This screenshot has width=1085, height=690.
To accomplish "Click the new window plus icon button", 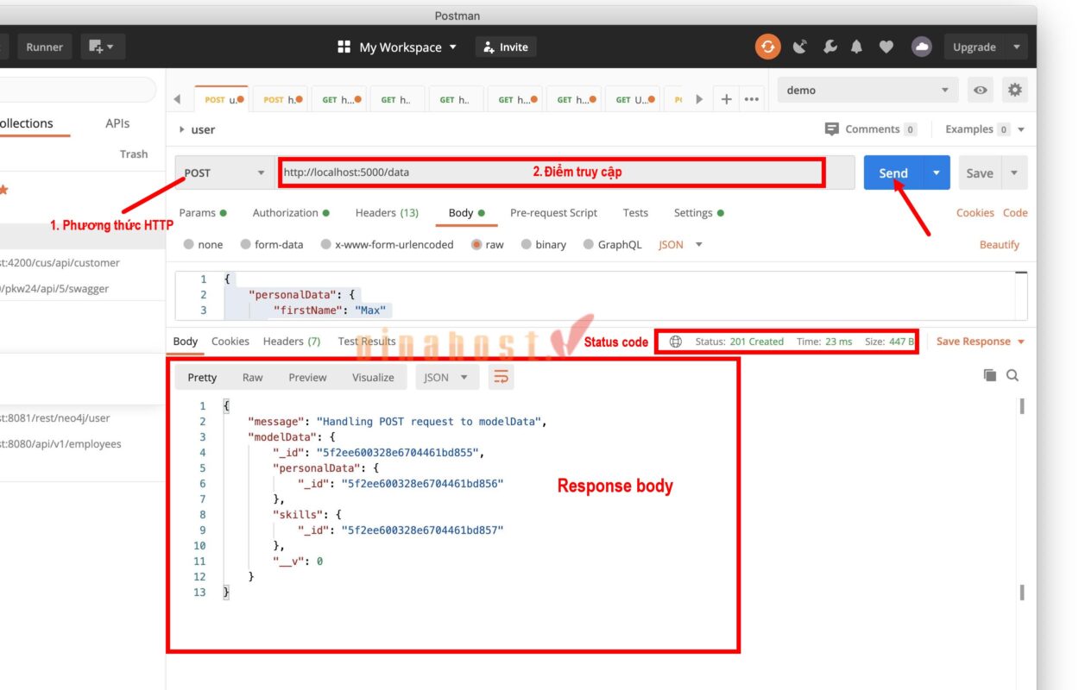I will tap(103, 47).
